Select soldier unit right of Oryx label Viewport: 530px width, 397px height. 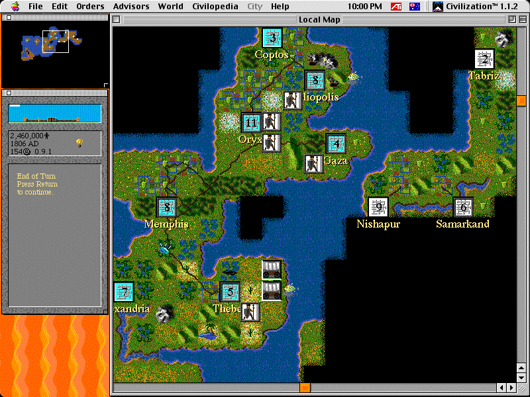click(x=272, y=143)
